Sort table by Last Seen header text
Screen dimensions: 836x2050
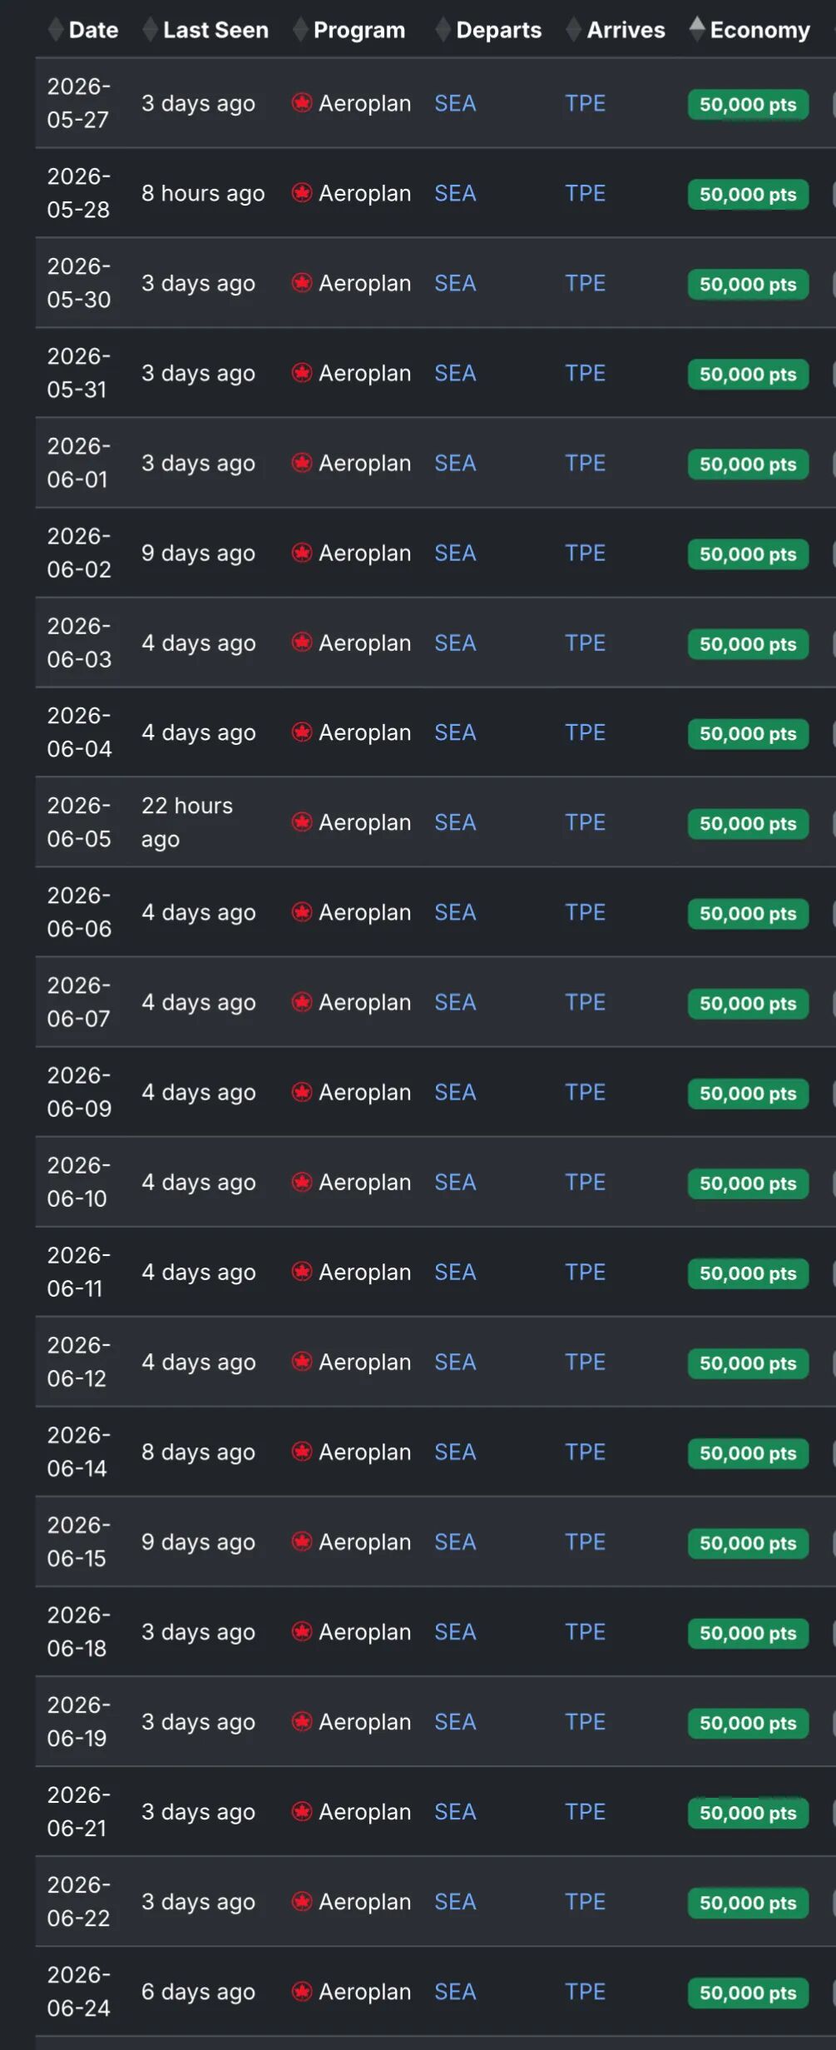pos(215,30)
